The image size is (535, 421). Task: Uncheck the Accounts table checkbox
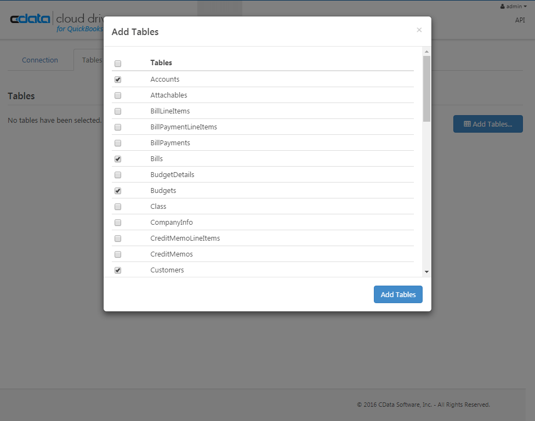tap(118, 79)
